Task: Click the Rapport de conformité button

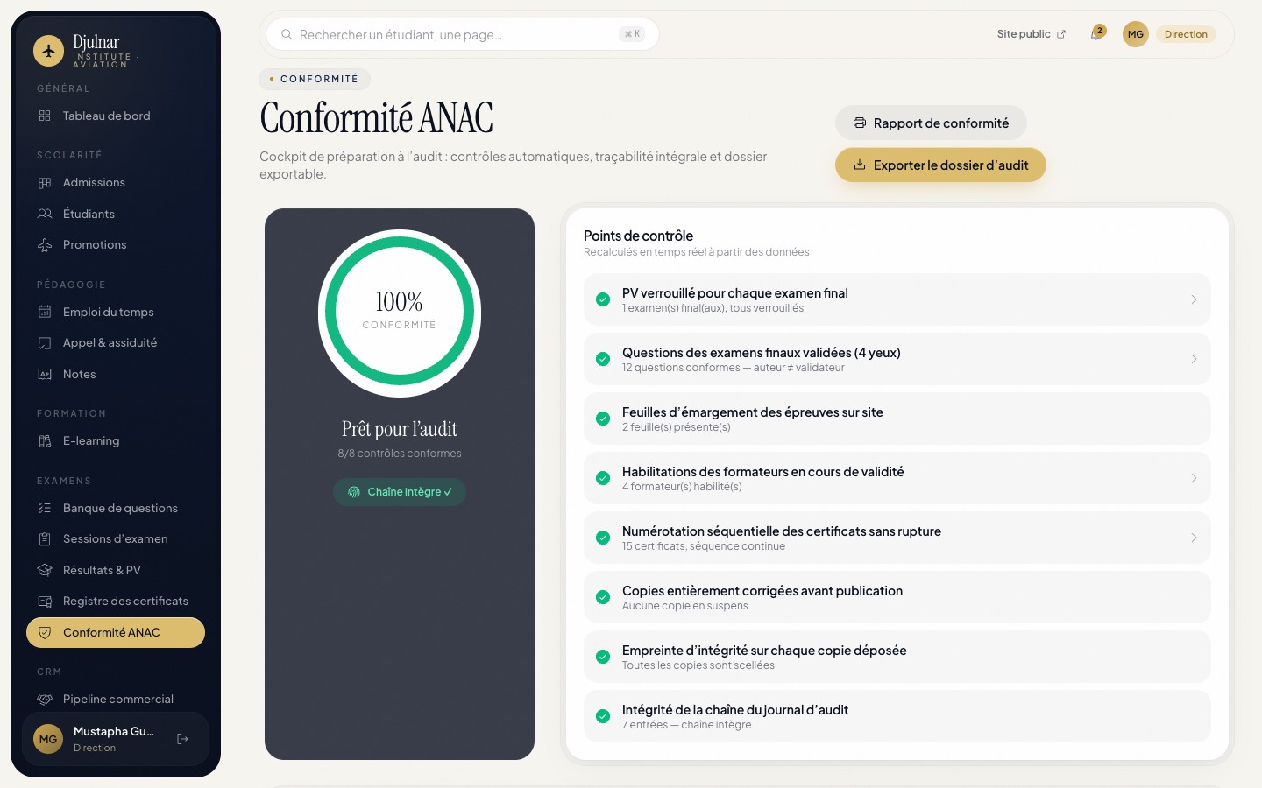Action: 931,123
